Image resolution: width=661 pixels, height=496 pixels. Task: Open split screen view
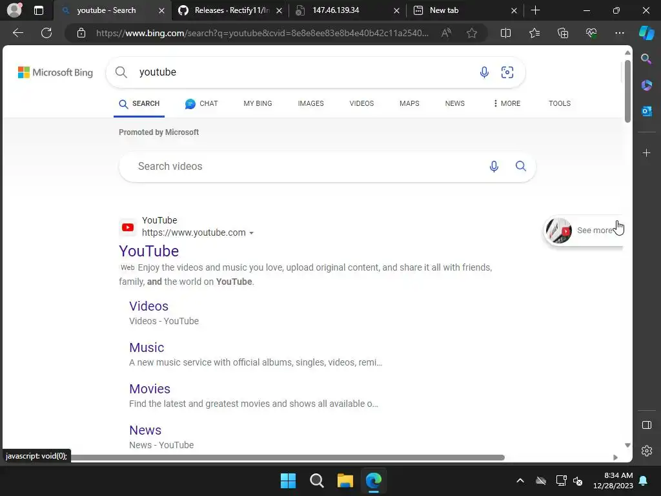(x=505, y=33)
